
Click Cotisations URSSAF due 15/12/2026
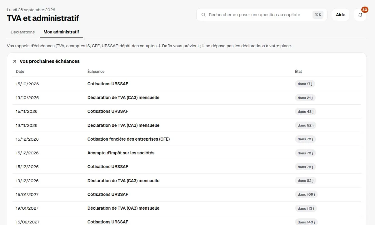point(108,167)
